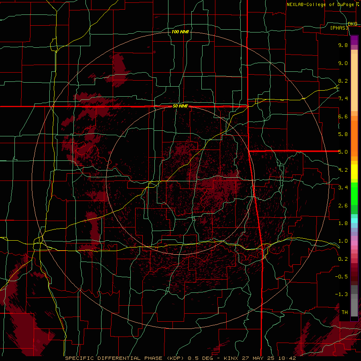Pick the bright green segment of the color bar
This screenshot has width=361, height=361.
[x=354, y=193]
